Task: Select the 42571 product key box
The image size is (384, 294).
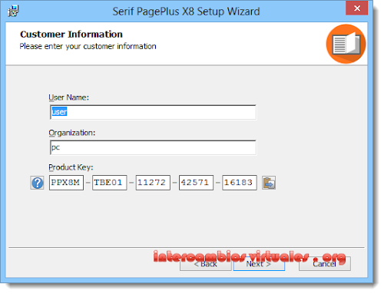Action: pos(197,183)
